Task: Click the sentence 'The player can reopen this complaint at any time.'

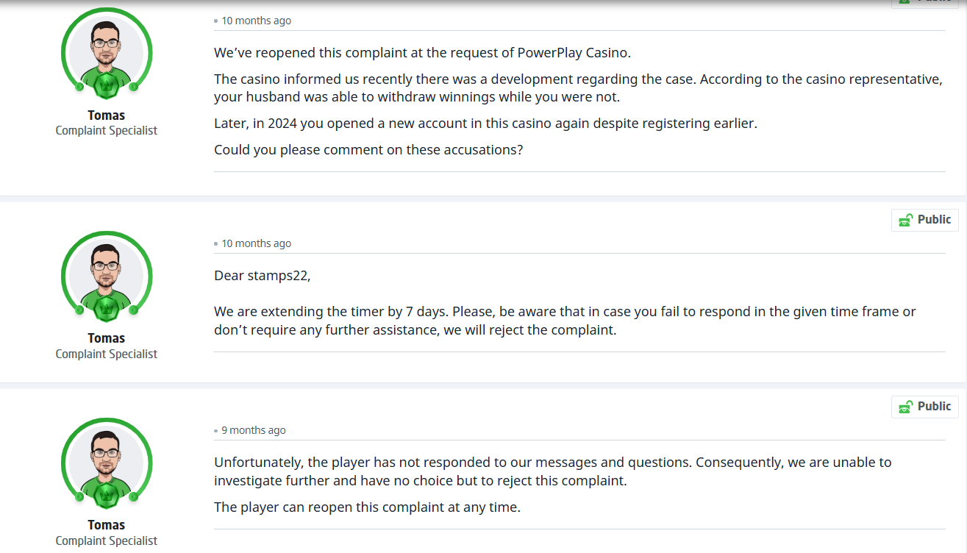Action: 367,507
